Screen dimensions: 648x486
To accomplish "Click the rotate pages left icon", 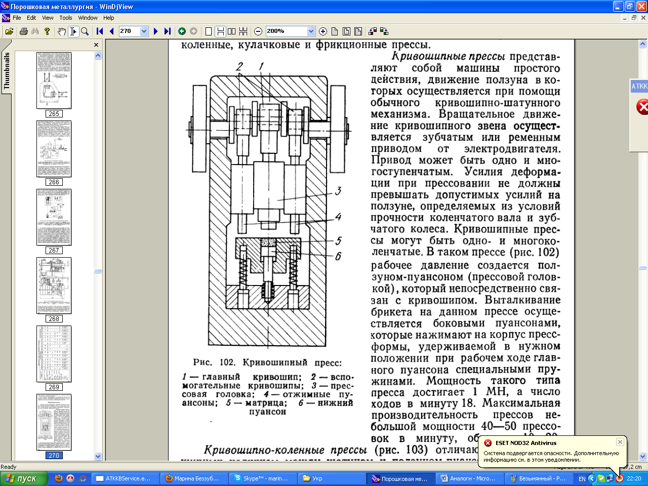I will [x=373, y=31].
